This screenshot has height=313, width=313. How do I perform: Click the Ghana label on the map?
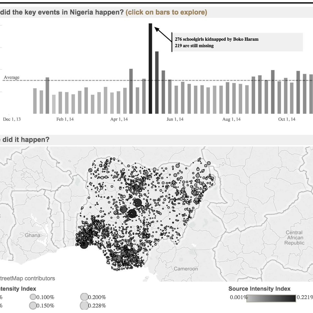33,235
